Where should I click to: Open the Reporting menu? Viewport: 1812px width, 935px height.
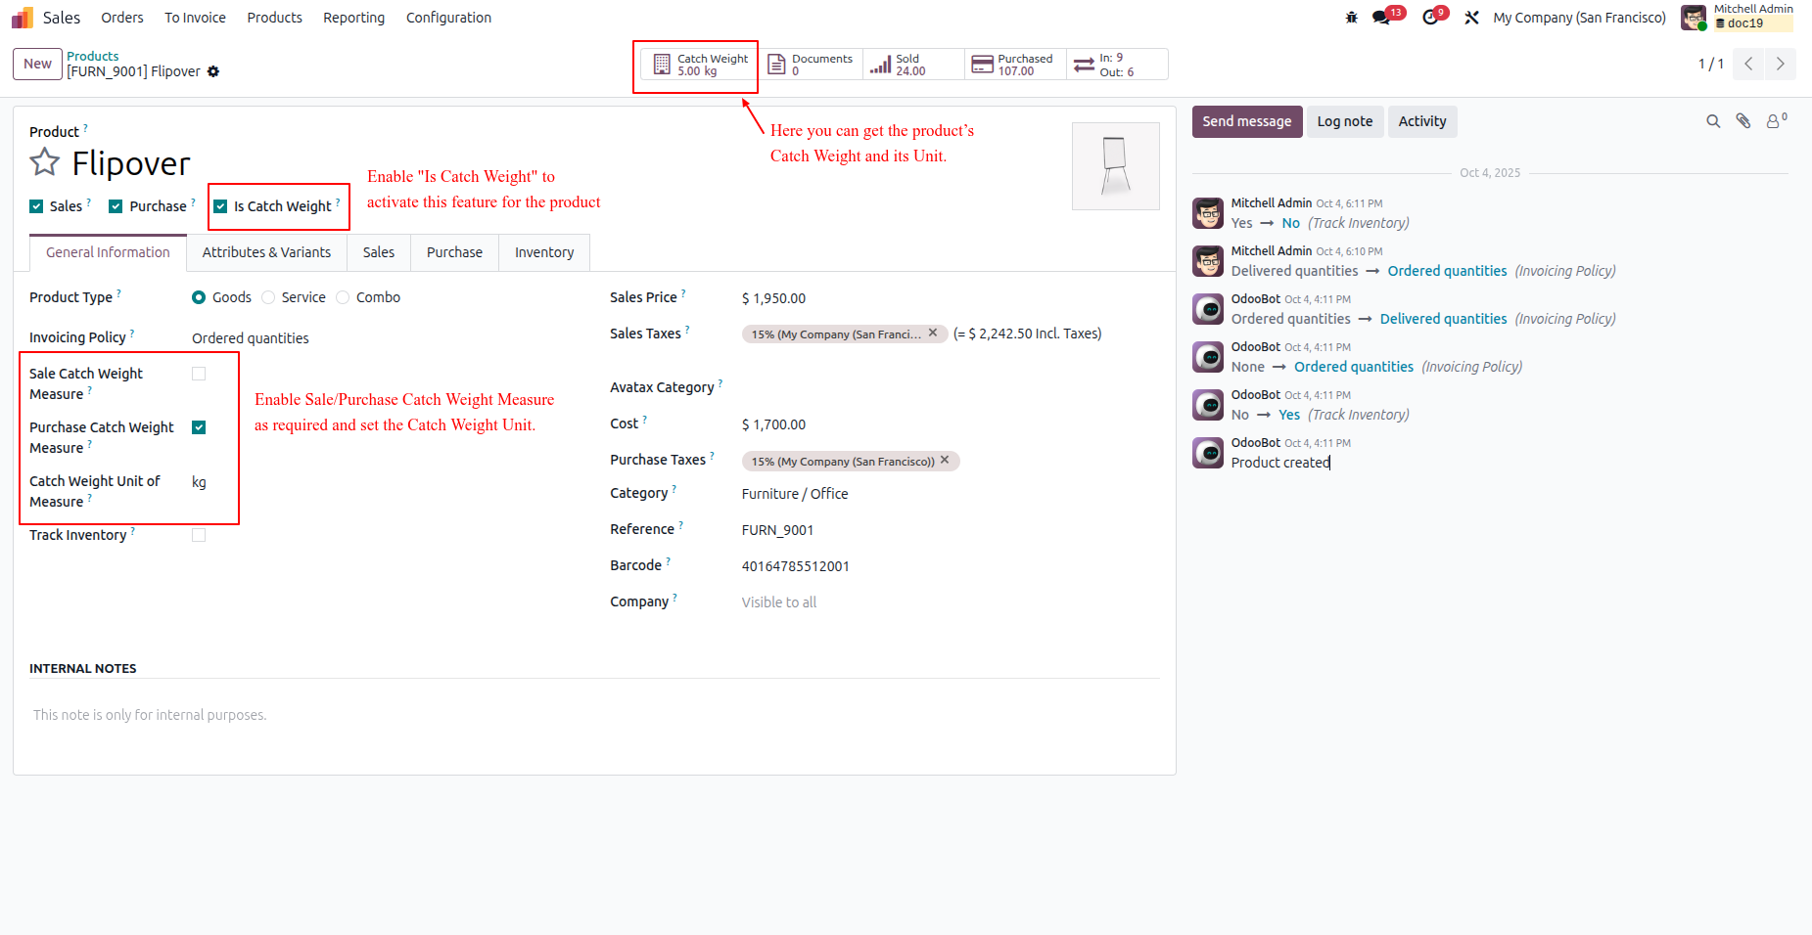point(353,18)
